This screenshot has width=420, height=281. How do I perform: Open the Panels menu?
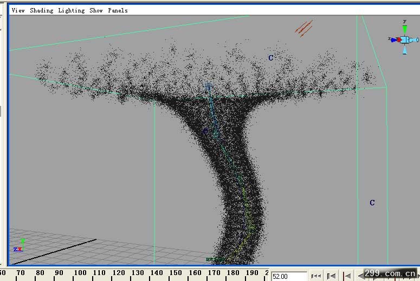pyautogui.click(x=118, y=10)
